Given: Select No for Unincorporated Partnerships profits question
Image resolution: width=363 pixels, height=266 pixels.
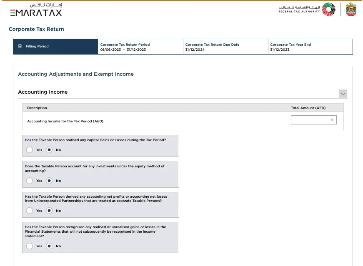Looking at the screenshot, I should pyautogui.click(x=49, y=211).
